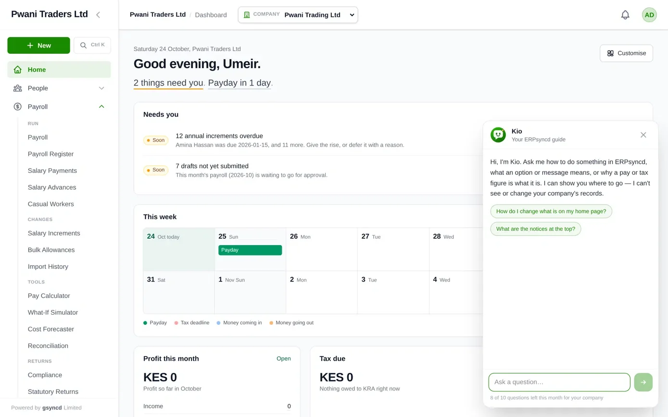Image resolution: width=668 pixels, height=417 pixels.
Task: Open the Pay Calculator tool
Action: coord(49,296)
